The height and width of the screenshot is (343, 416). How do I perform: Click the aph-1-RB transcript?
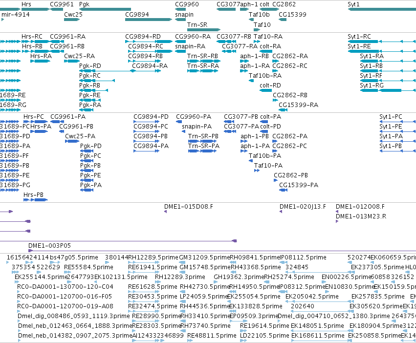click(244, 61)
